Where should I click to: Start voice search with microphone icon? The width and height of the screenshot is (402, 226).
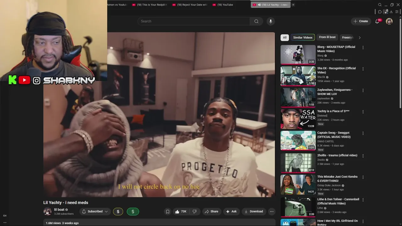[270, 21]
